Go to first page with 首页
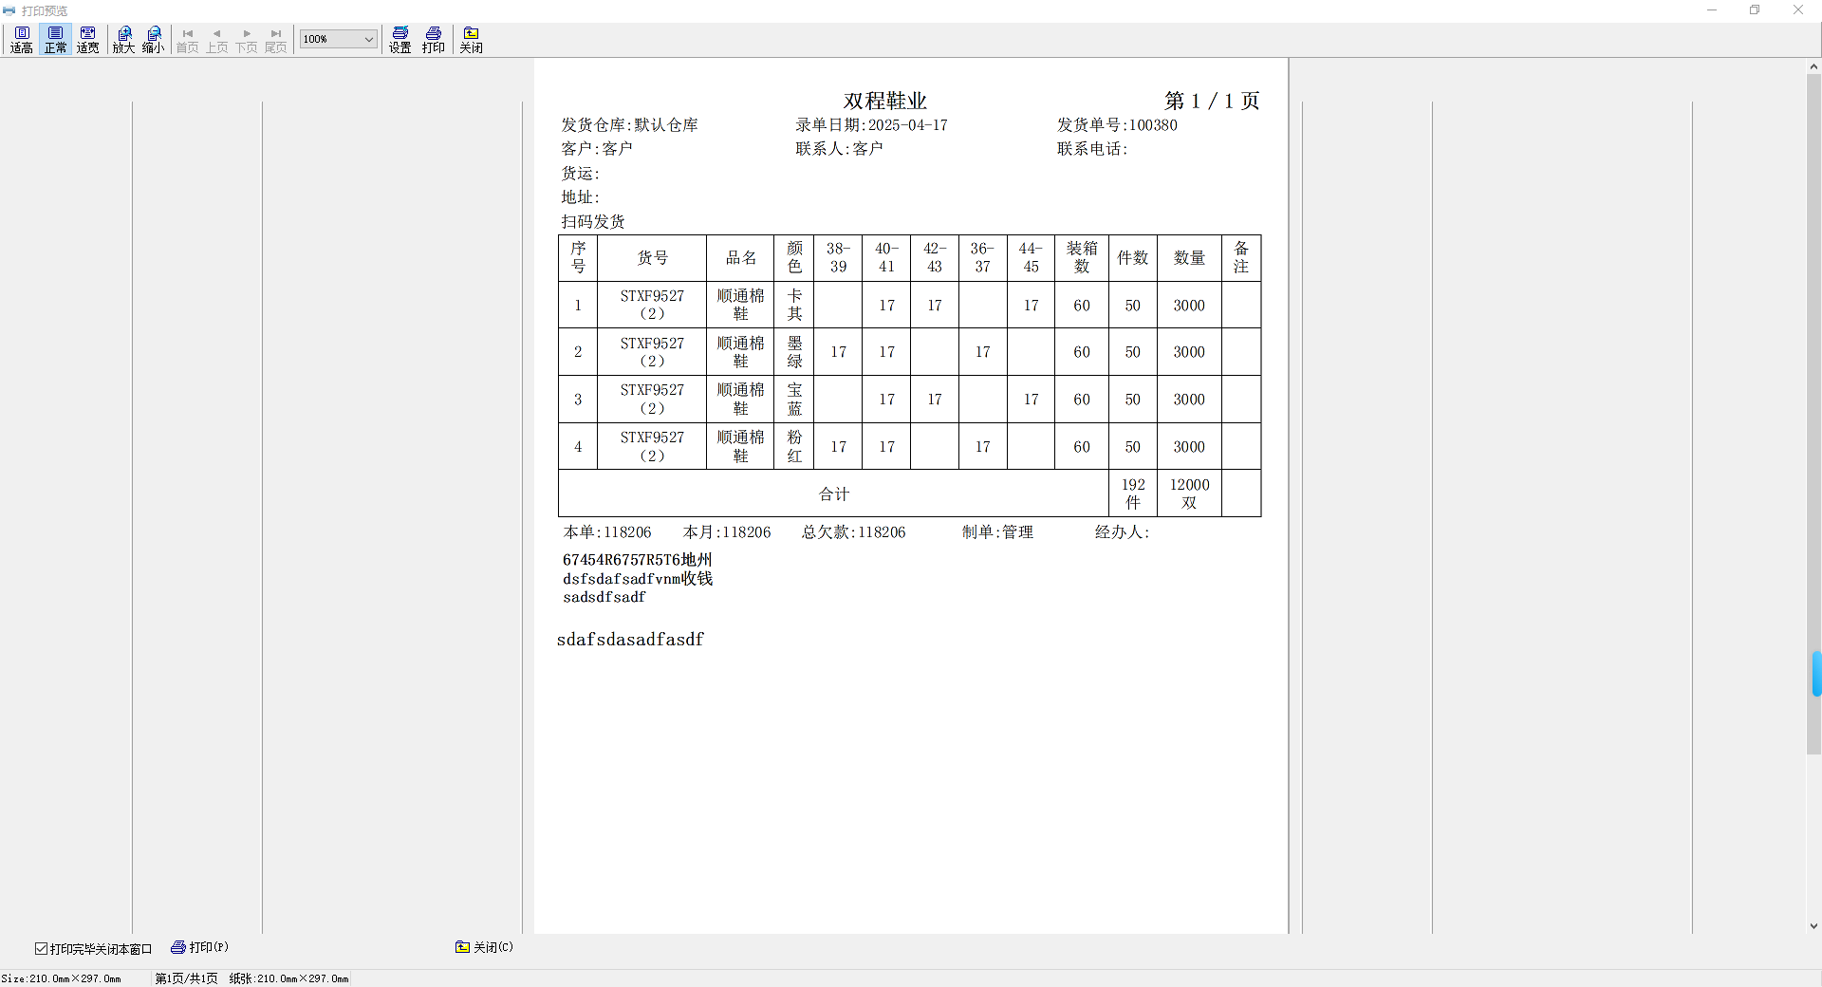Screen dimensions: 1822x987 [188, 40]
